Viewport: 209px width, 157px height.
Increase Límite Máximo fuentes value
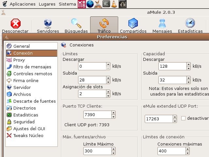(113, 149)
